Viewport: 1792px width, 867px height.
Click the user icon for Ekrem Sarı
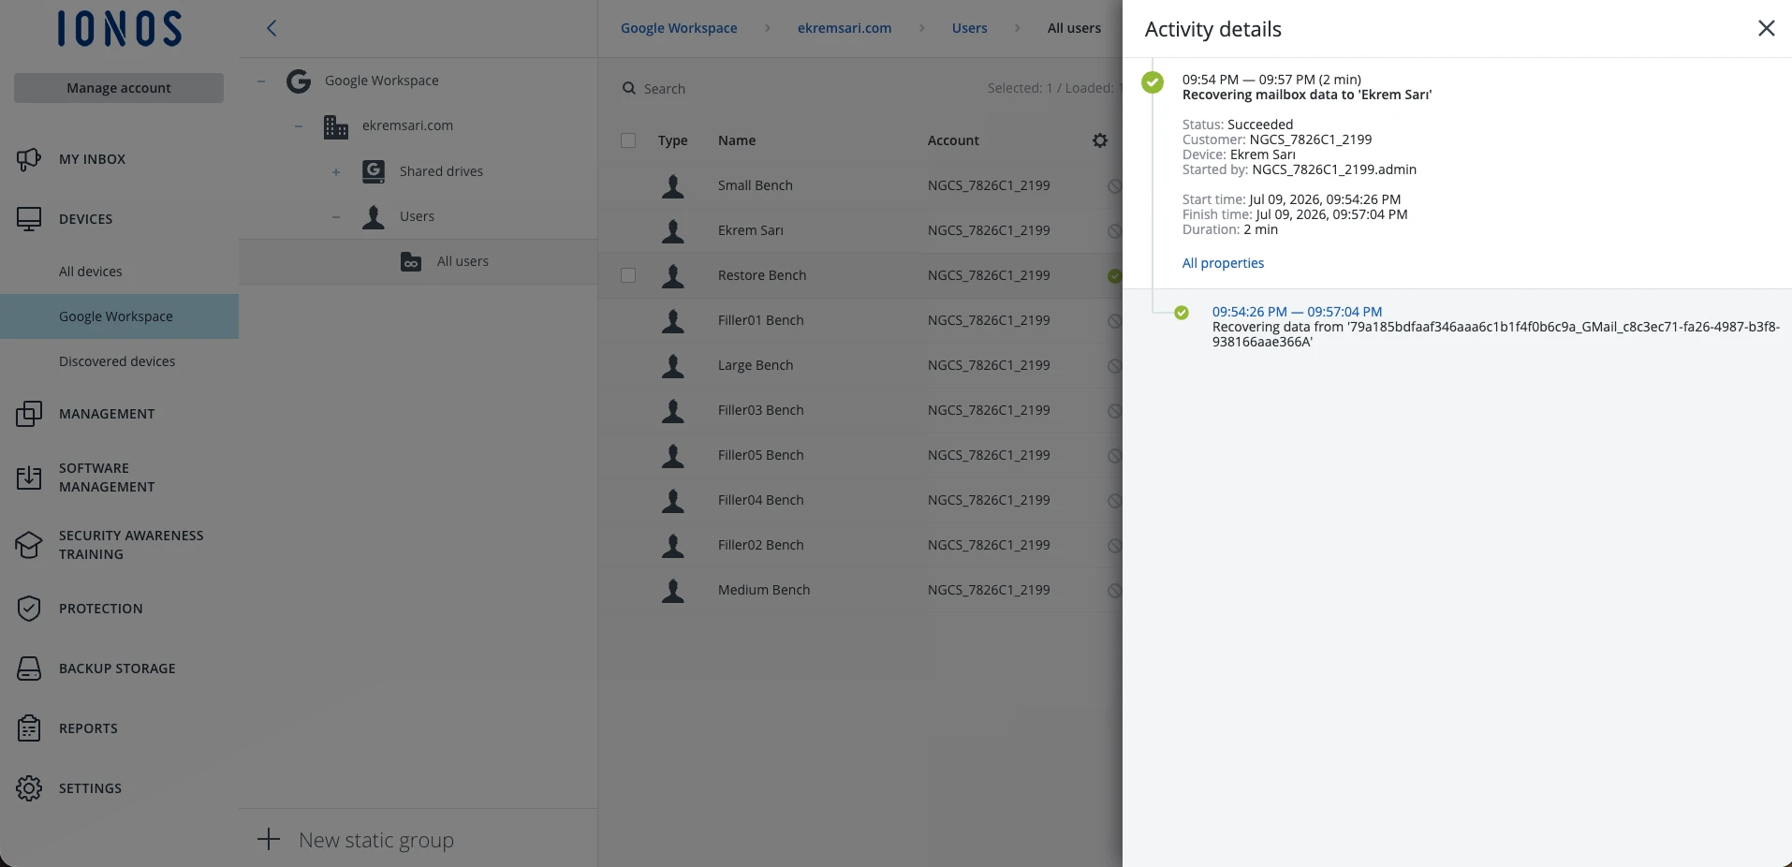[672, 230]
